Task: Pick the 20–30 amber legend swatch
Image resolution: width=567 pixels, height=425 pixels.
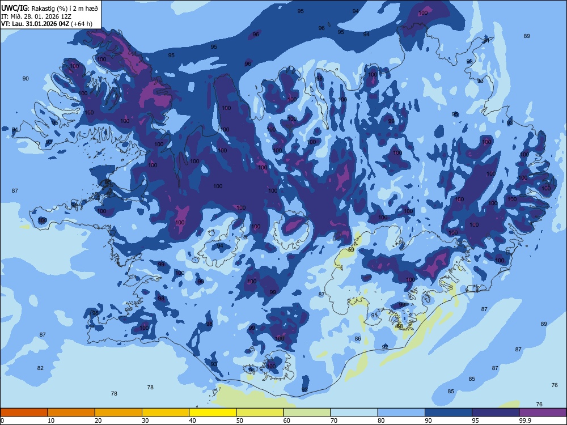Action: tap(119, 413)
